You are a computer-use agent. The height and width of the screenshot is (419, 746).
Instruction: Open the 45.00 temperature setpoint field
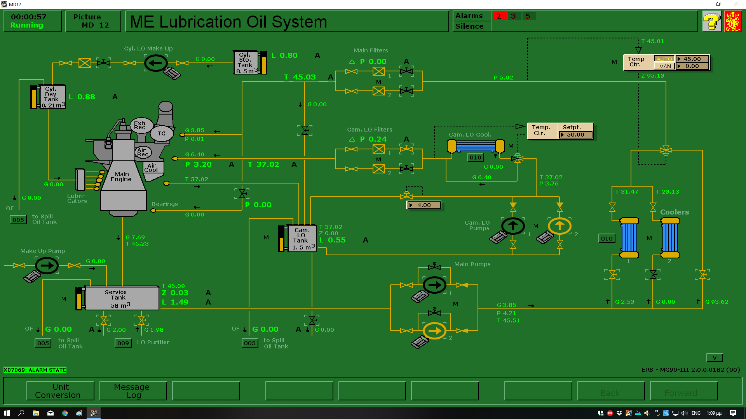pos(692,59)
